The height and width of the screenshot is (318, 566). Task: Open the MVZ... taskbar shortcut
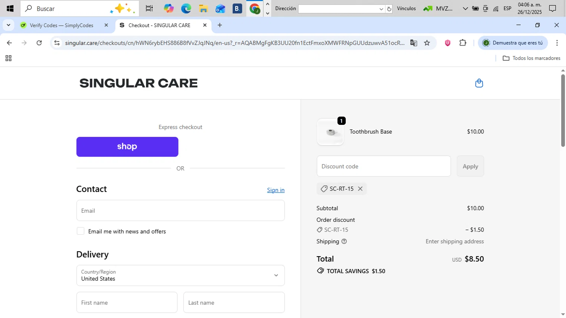(438, 8)
